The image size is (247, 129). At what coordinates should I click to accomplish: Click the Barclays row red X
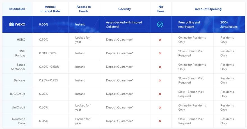160,80
